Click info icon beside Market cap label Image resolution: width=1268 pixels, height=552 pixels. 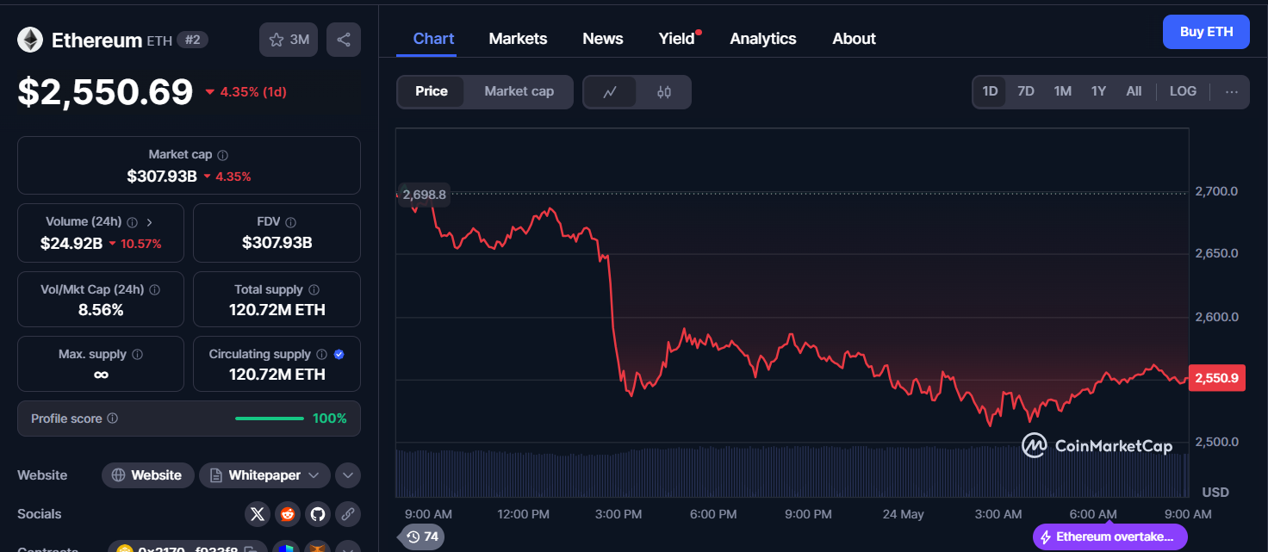point(223,155)
